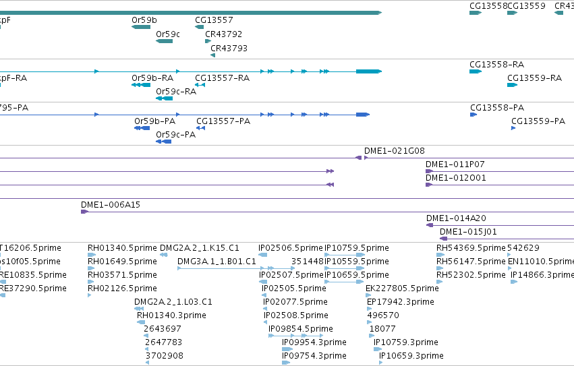Click the IP09754.3prime EST
Viewport: 574px width, 366px height.
pos(286,363)
